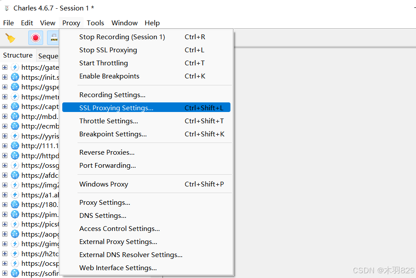
Task: Click the lightning icon for https://metr row
Action: [x=15, y=97]
